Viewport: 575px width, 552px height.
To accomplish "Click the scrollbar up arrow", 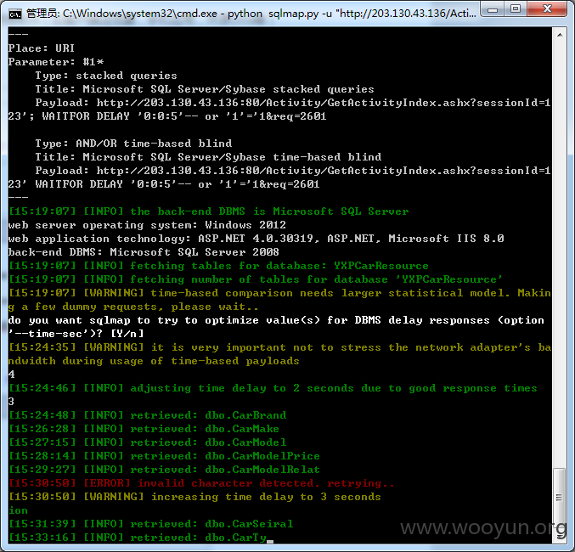I will [x=560, y=35].
